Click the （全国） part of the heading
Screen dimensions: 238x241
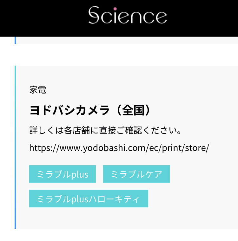pos(133,110)
